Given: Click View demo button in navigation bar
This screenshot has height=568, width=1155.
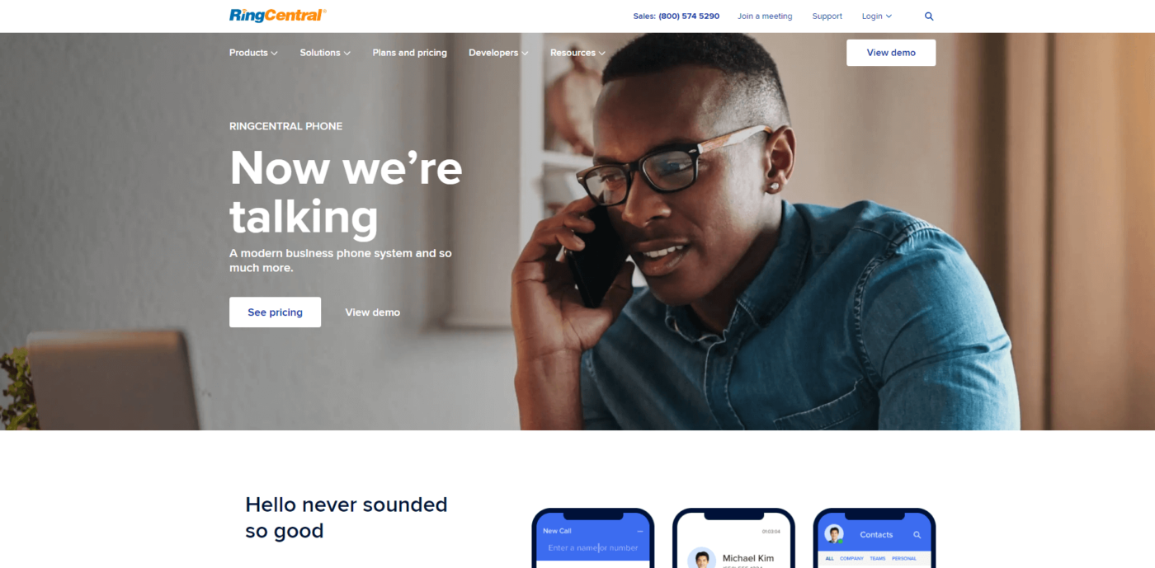Looking at the screenshot, I should (x=891, y=53).
